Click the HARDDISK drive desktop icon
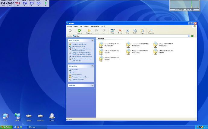The height and width of the screenshot is (129, 208). point(40,117)
